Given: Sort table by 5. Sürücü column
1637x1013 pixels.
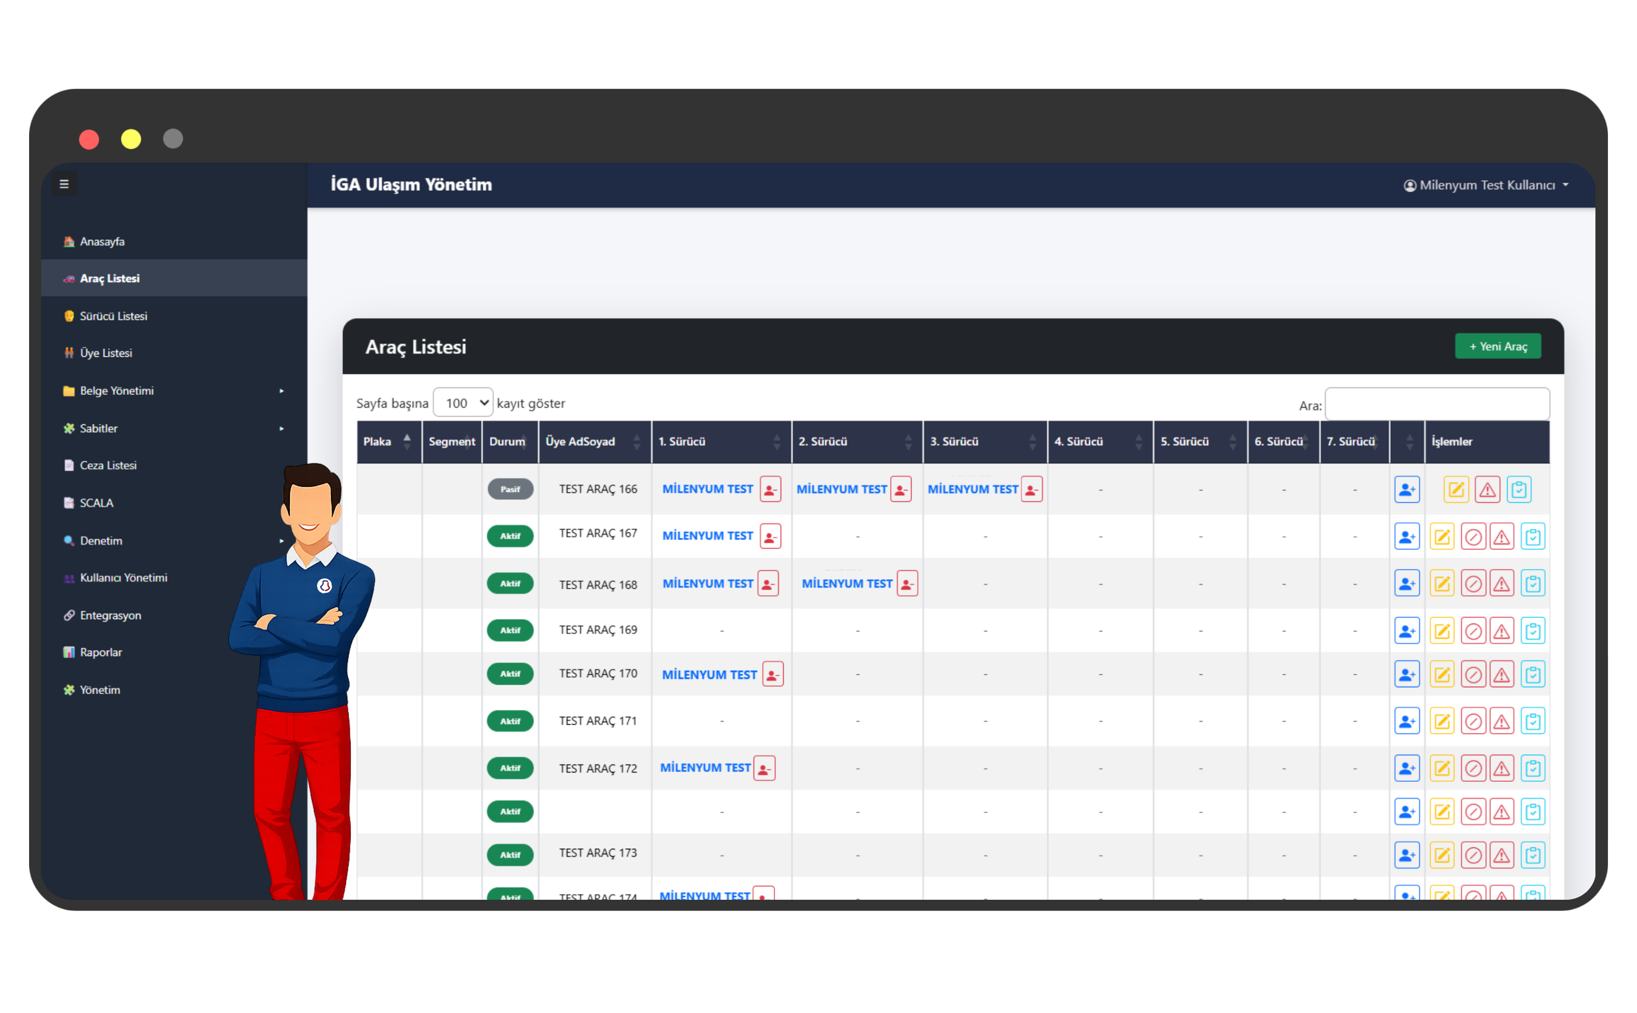Looking at the screenshot, I should tap(1200, 442).
